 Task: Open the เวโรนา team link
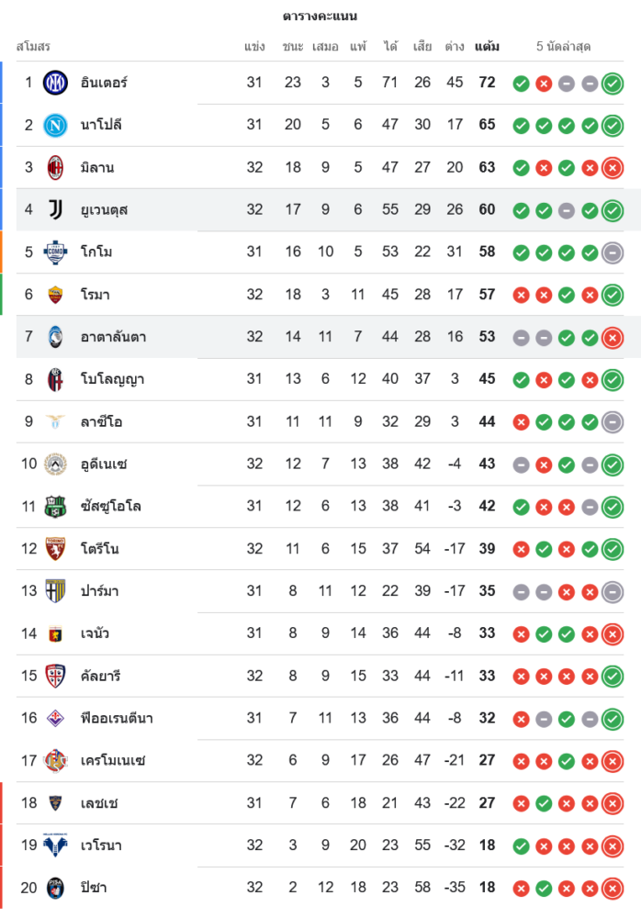(101, 845)
